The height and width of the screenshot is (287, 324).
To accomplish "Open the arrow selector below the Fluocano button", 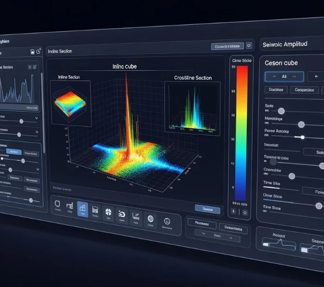I will pos(216,236).
